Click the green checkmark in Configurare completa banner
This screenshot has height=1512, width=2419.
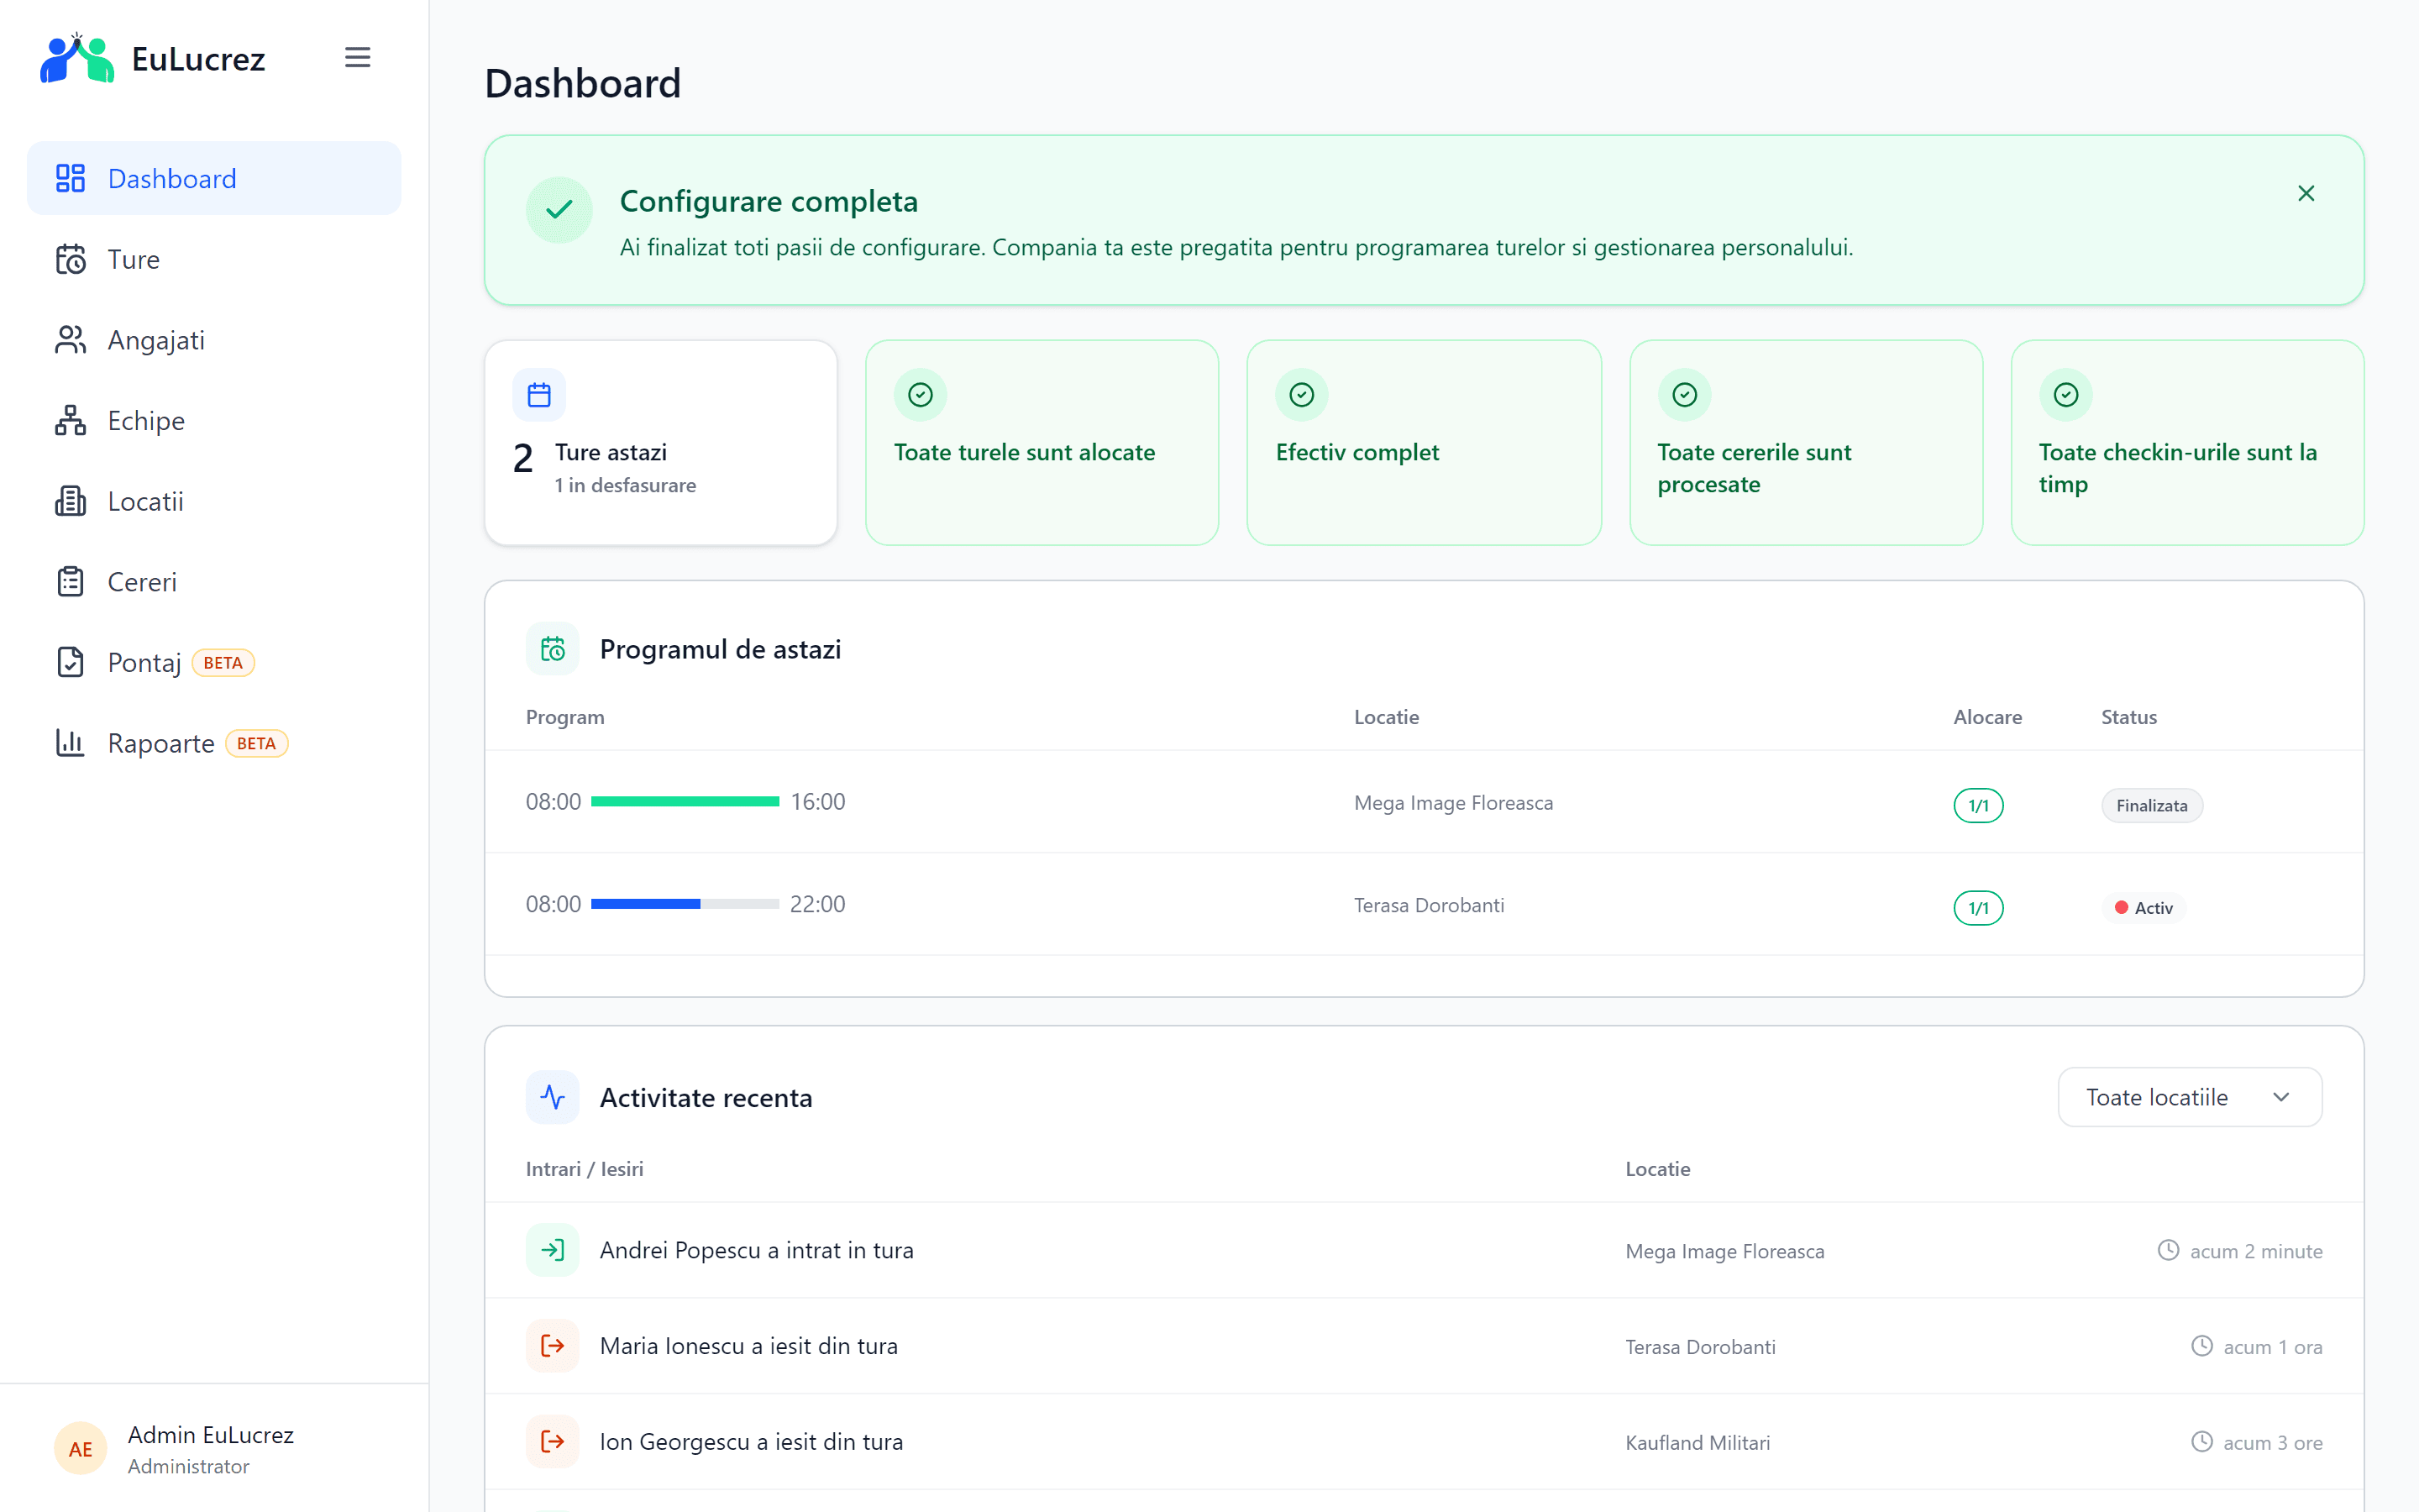559,210
